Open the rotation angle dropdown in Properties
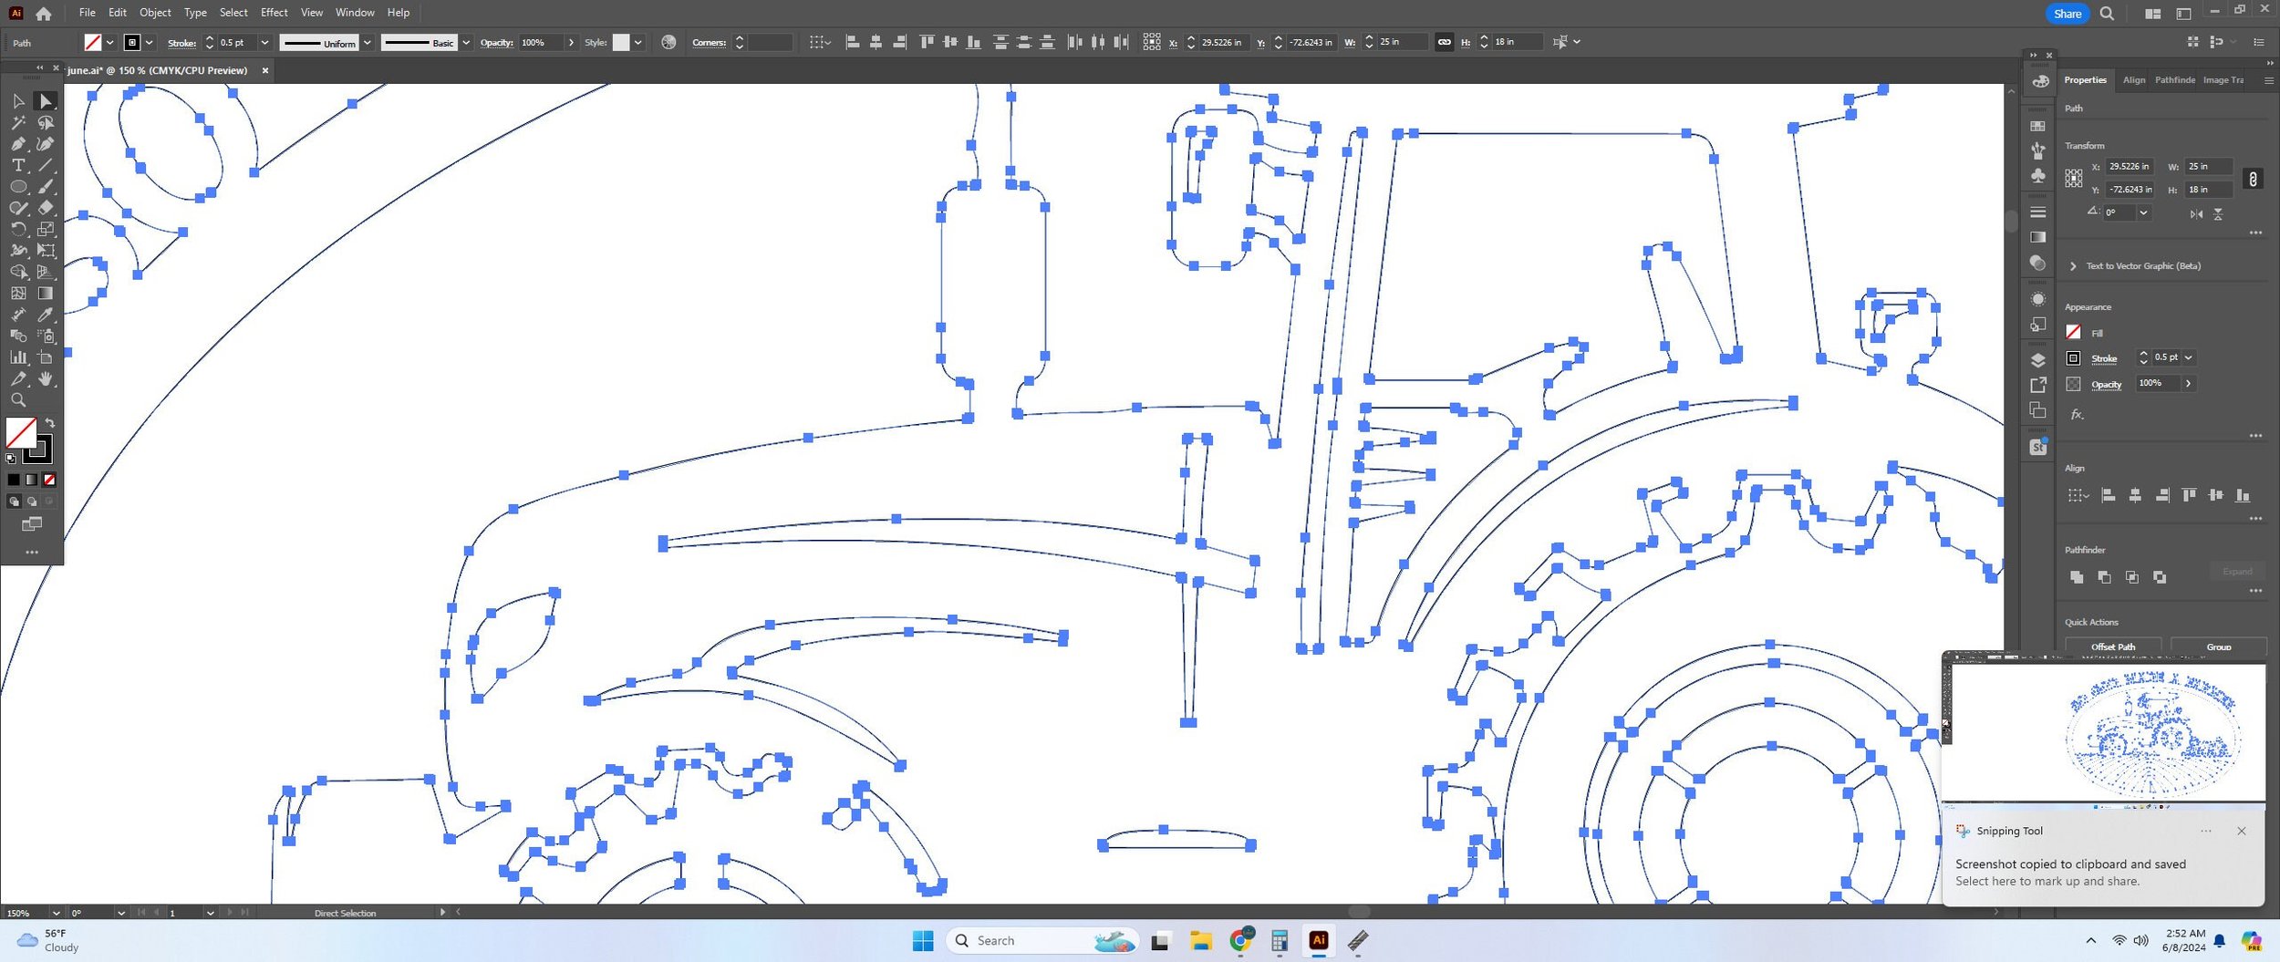Image resolution: width=2280 pixels, height=962 pixels. (2143, 212)
